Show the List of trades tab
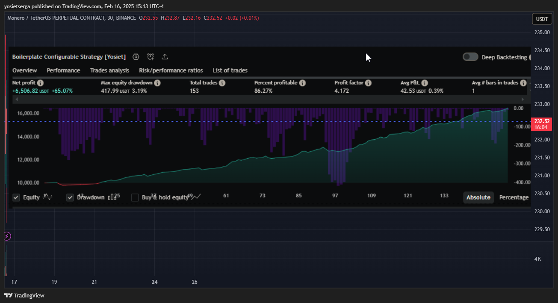The height and width of the screenshot is (303, 558). coord(230,71)
